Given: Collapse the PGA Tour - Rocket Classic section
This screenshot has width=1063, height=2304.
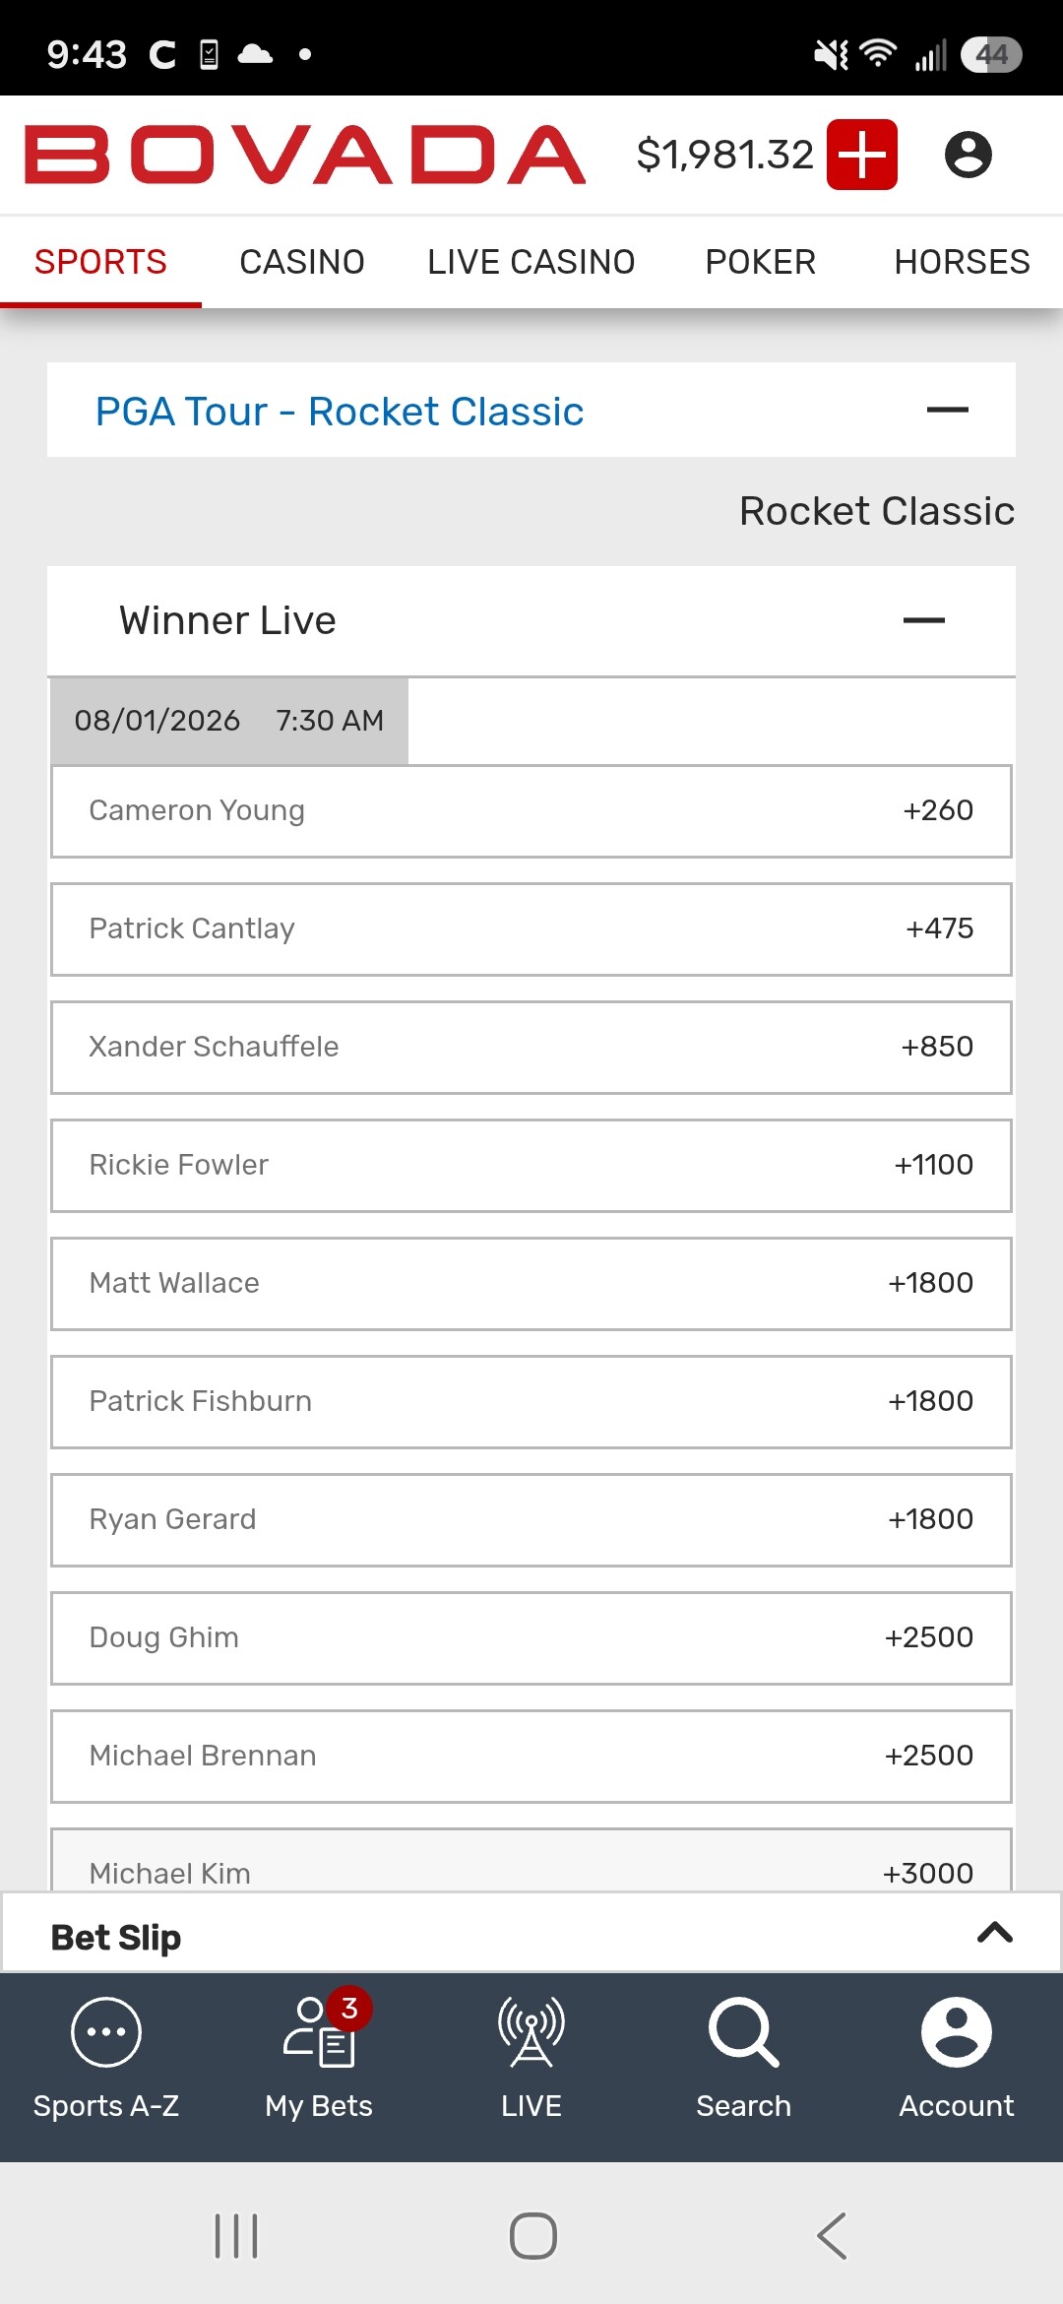Looking at the screenshot, I should click(x=948, y=410).
